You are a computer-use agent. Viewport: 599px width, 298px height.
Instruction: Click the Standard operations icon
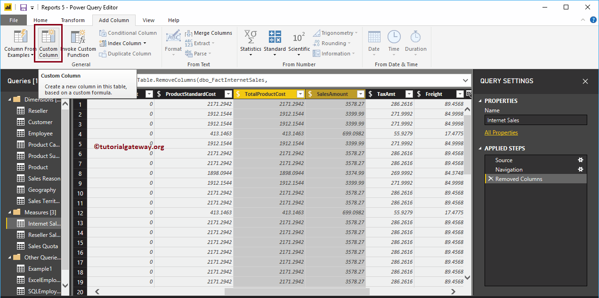pyautogui.click(x=275, y=37)
